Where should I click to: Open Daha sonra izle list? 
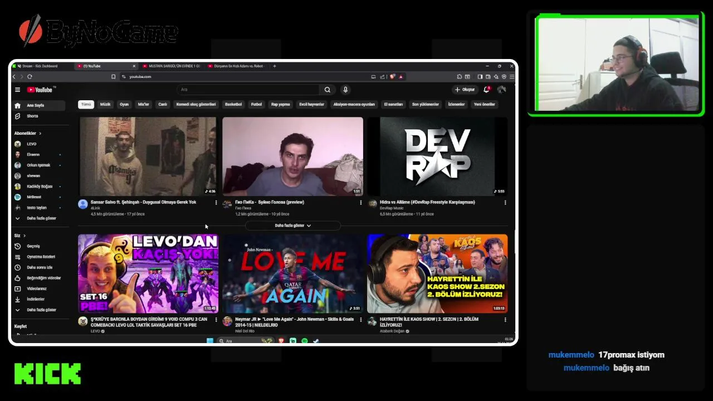tap(39, 267)
